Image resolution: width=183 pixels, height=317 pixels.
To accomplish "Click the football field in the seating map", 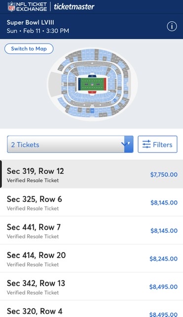I will pyautogui.click(x=92, y=84).
